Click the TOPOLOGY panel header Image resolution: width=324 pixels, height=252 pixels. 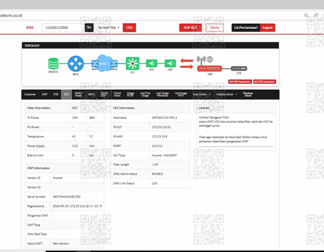tap(150, 45)
